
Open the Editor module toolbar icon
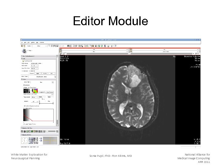(x=84, y=46)
